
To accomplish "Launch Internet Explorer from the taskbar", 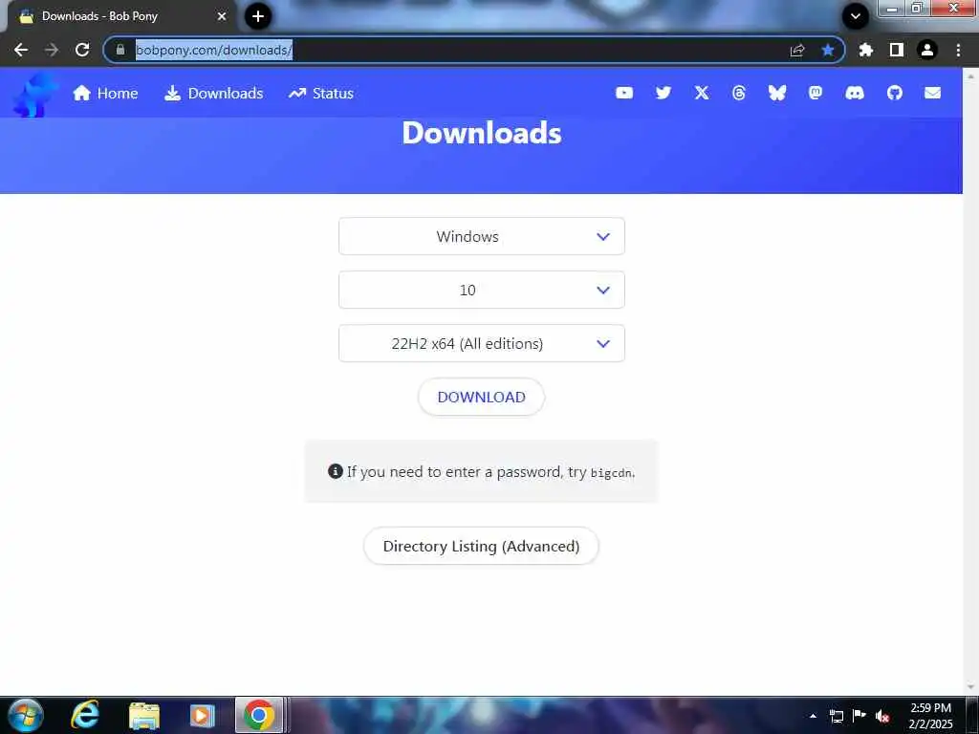I will pos(84,715).
